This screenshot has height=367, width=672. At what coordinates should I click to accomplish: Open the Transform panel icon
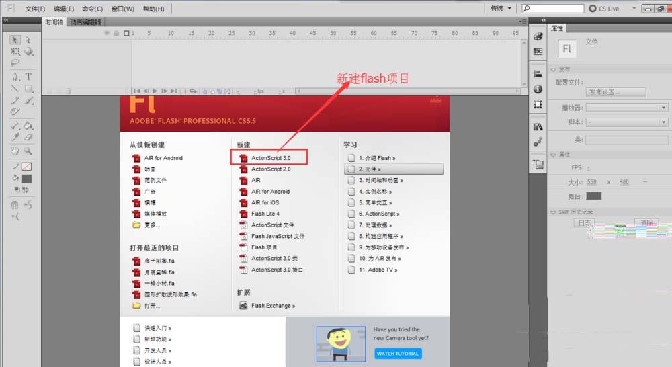[538, 105]
